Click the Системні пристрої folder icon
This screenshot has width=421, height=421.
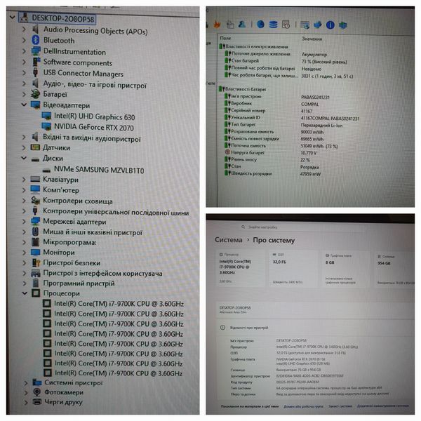point(37,382)
